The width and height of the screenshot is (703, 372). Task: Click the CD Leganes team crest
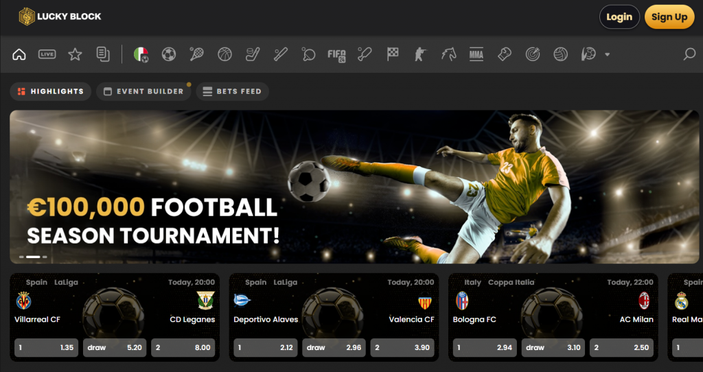206,301
